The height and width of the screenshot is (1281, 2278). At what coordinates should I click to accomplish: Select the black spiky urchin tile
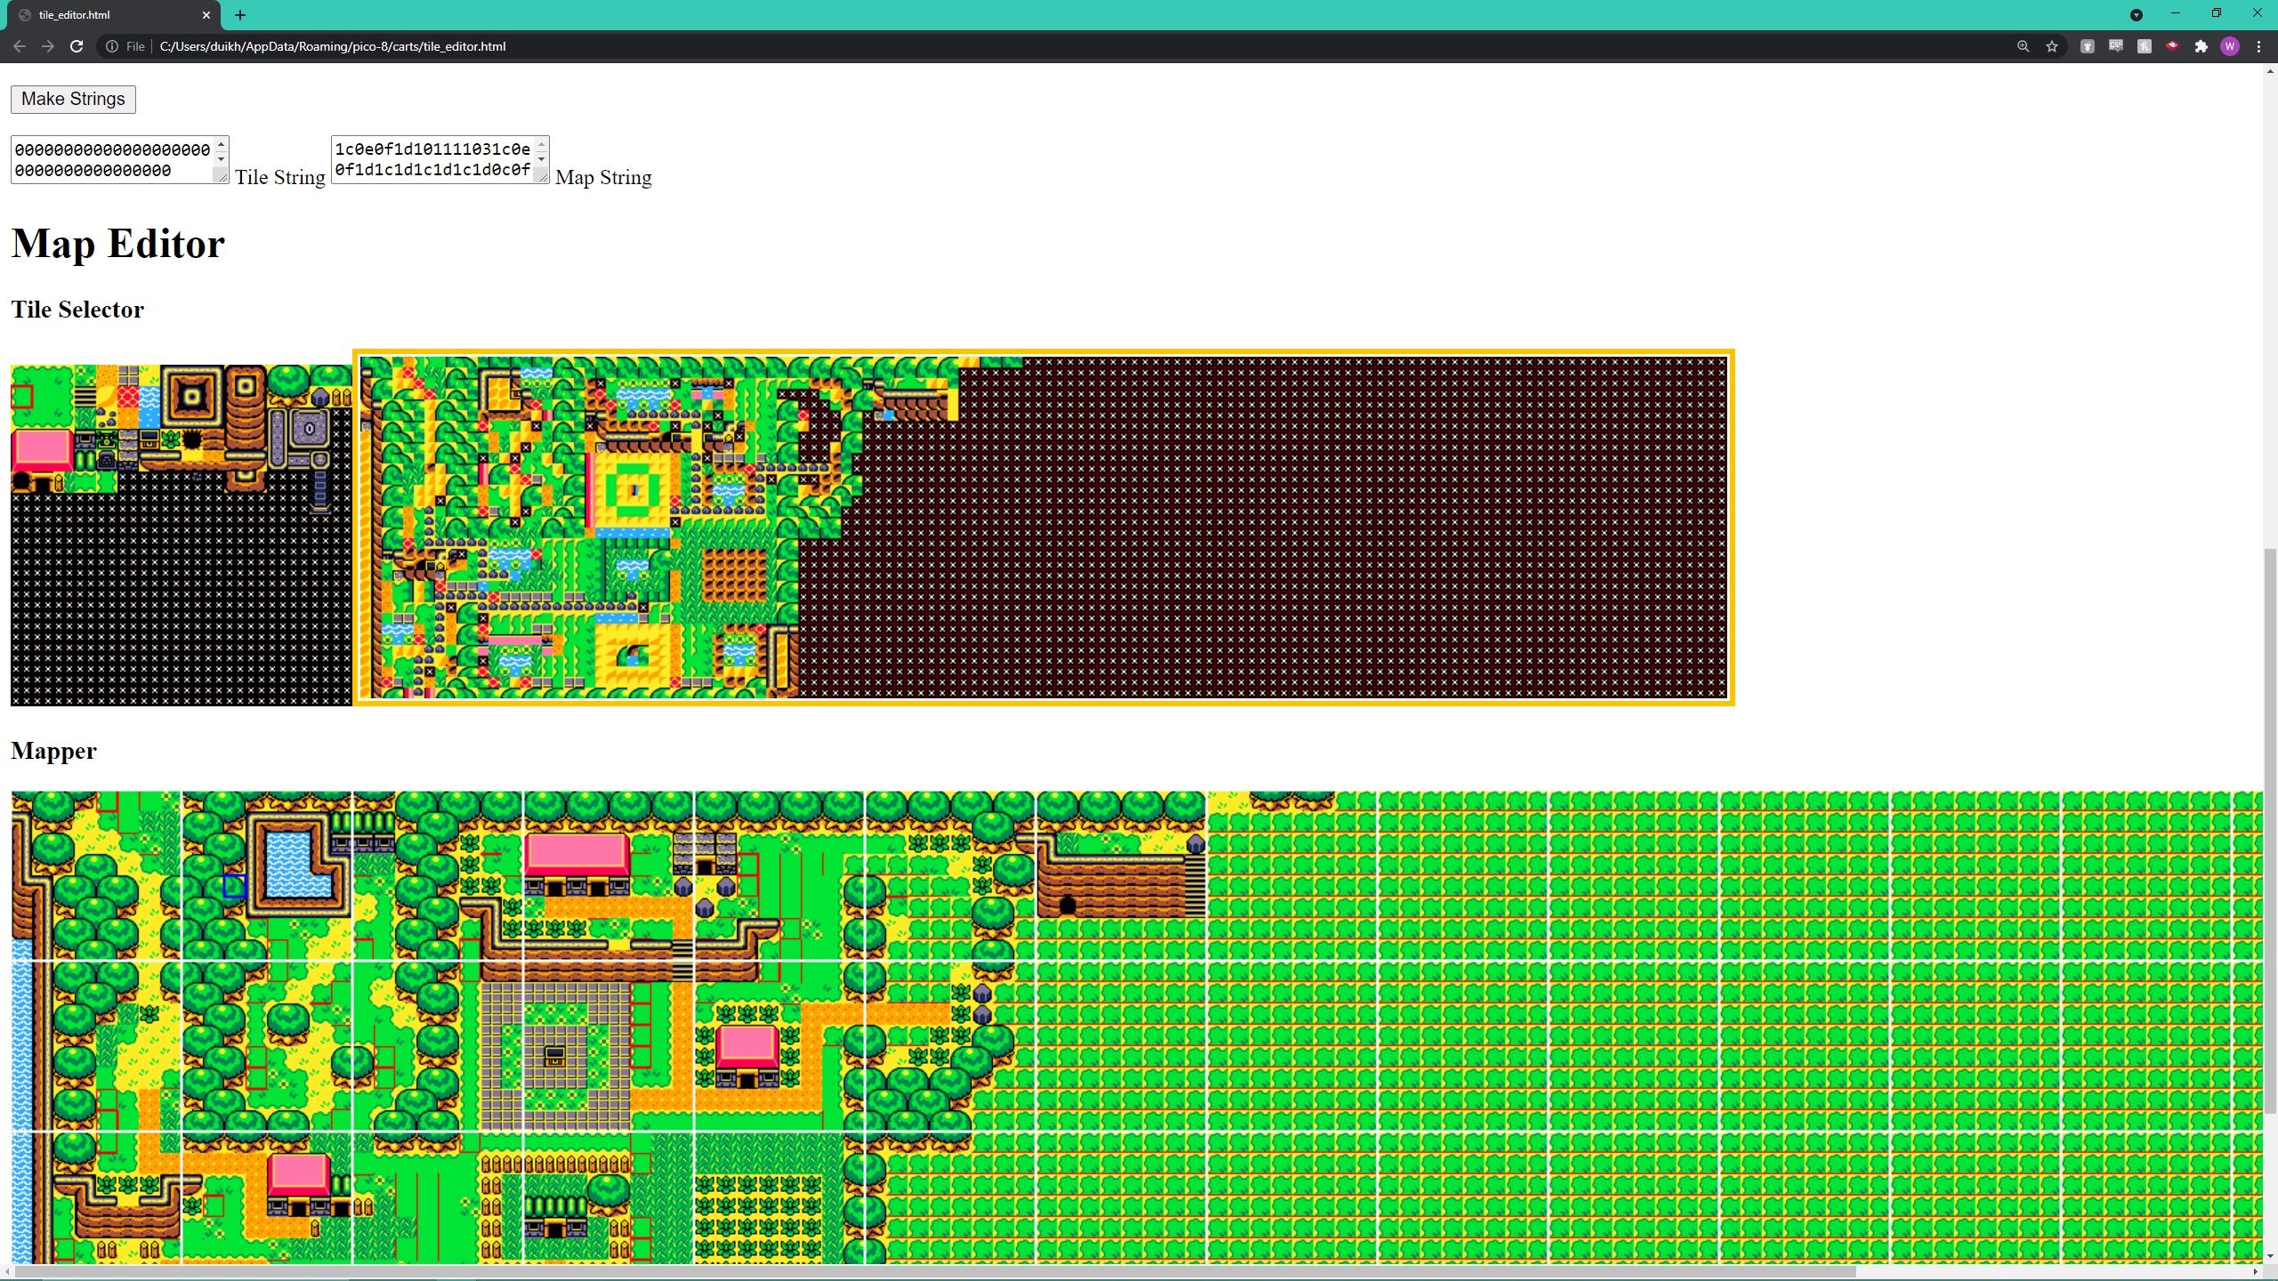[x=192, y=439]
